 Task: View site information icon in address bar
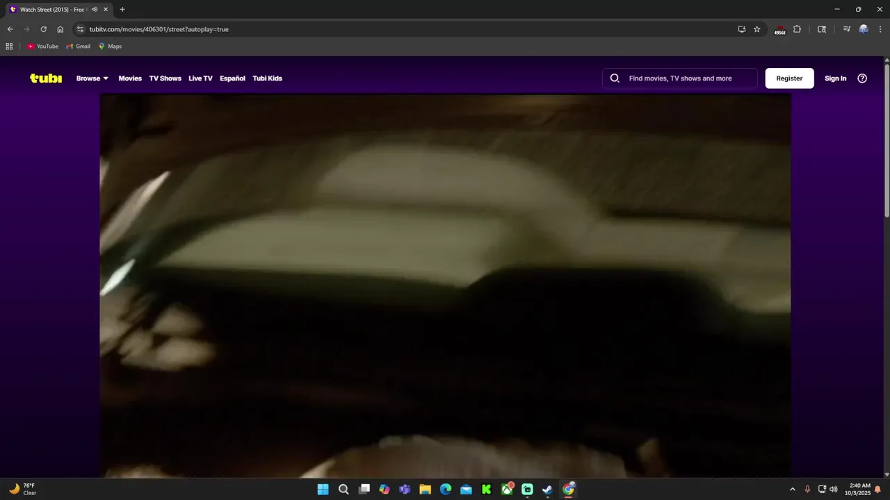[80, 29]
